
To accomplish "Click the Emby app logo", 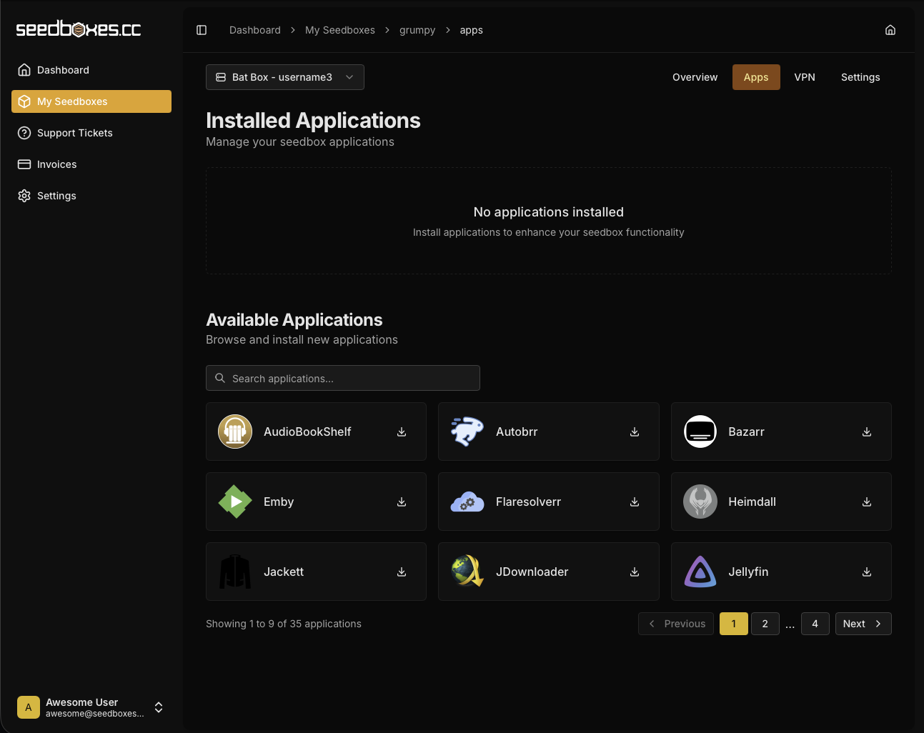I will click(x=235, y=502).
